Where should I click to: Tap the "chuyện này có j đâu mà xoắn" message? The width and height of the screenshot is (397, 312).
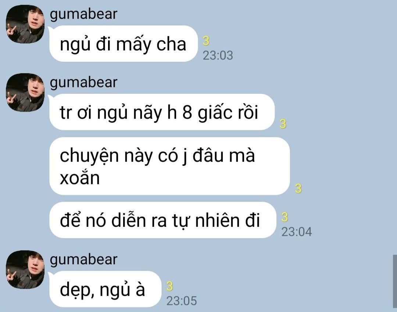[x=169, y=166]
